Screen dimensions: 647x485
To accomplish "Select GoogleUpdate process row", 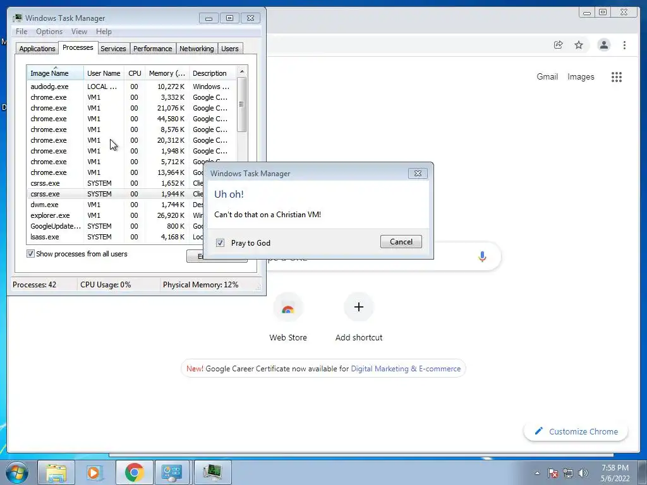I will click(x=116, y=226).
